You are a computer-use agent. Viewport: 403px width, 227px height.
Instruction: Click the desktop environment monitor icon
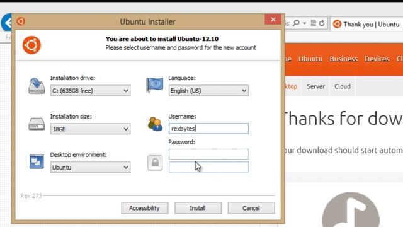(37, 161)
